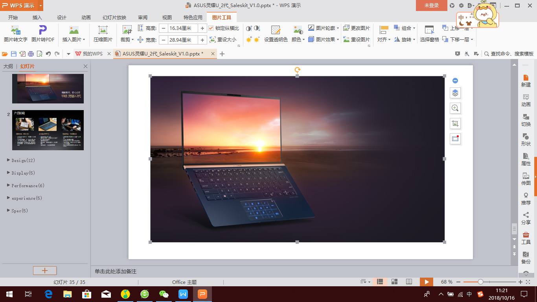Screen dimensions: 537x302
Task: Open 新建 in the right sidebar
Action: pyautogui.click(x=526, y=80)
